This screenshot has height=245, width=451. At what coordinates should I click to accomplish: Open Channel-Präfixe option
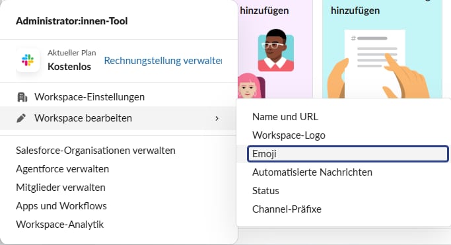(343, 209)
